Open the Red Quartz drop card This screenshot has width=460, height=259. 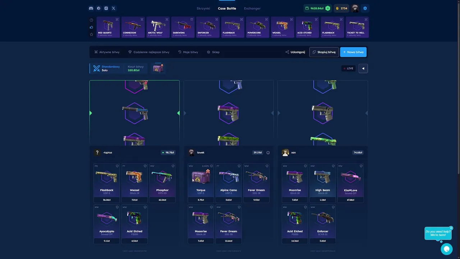[x=108, y=27]
